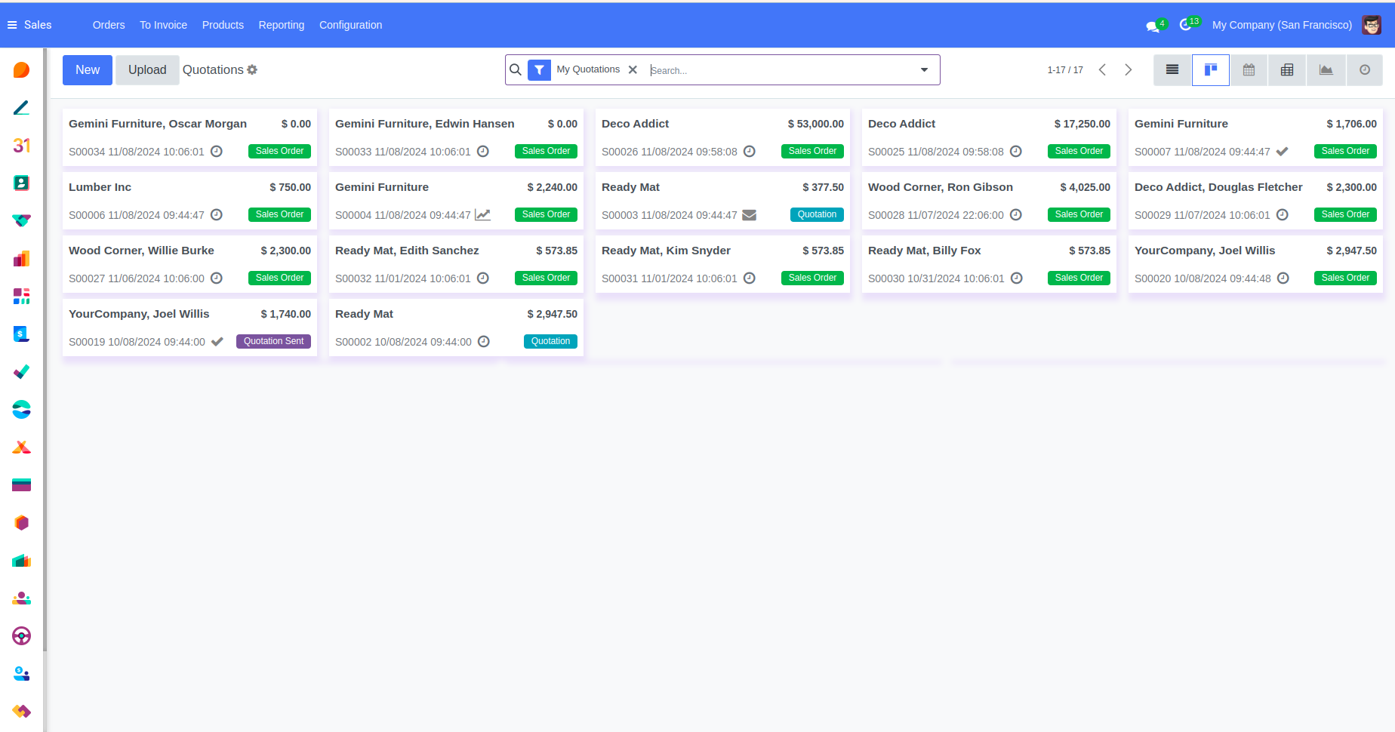The height and width of the screenshot is (732, 1395).
Task: Open the Orders menu
Action: tap(109, 25)
